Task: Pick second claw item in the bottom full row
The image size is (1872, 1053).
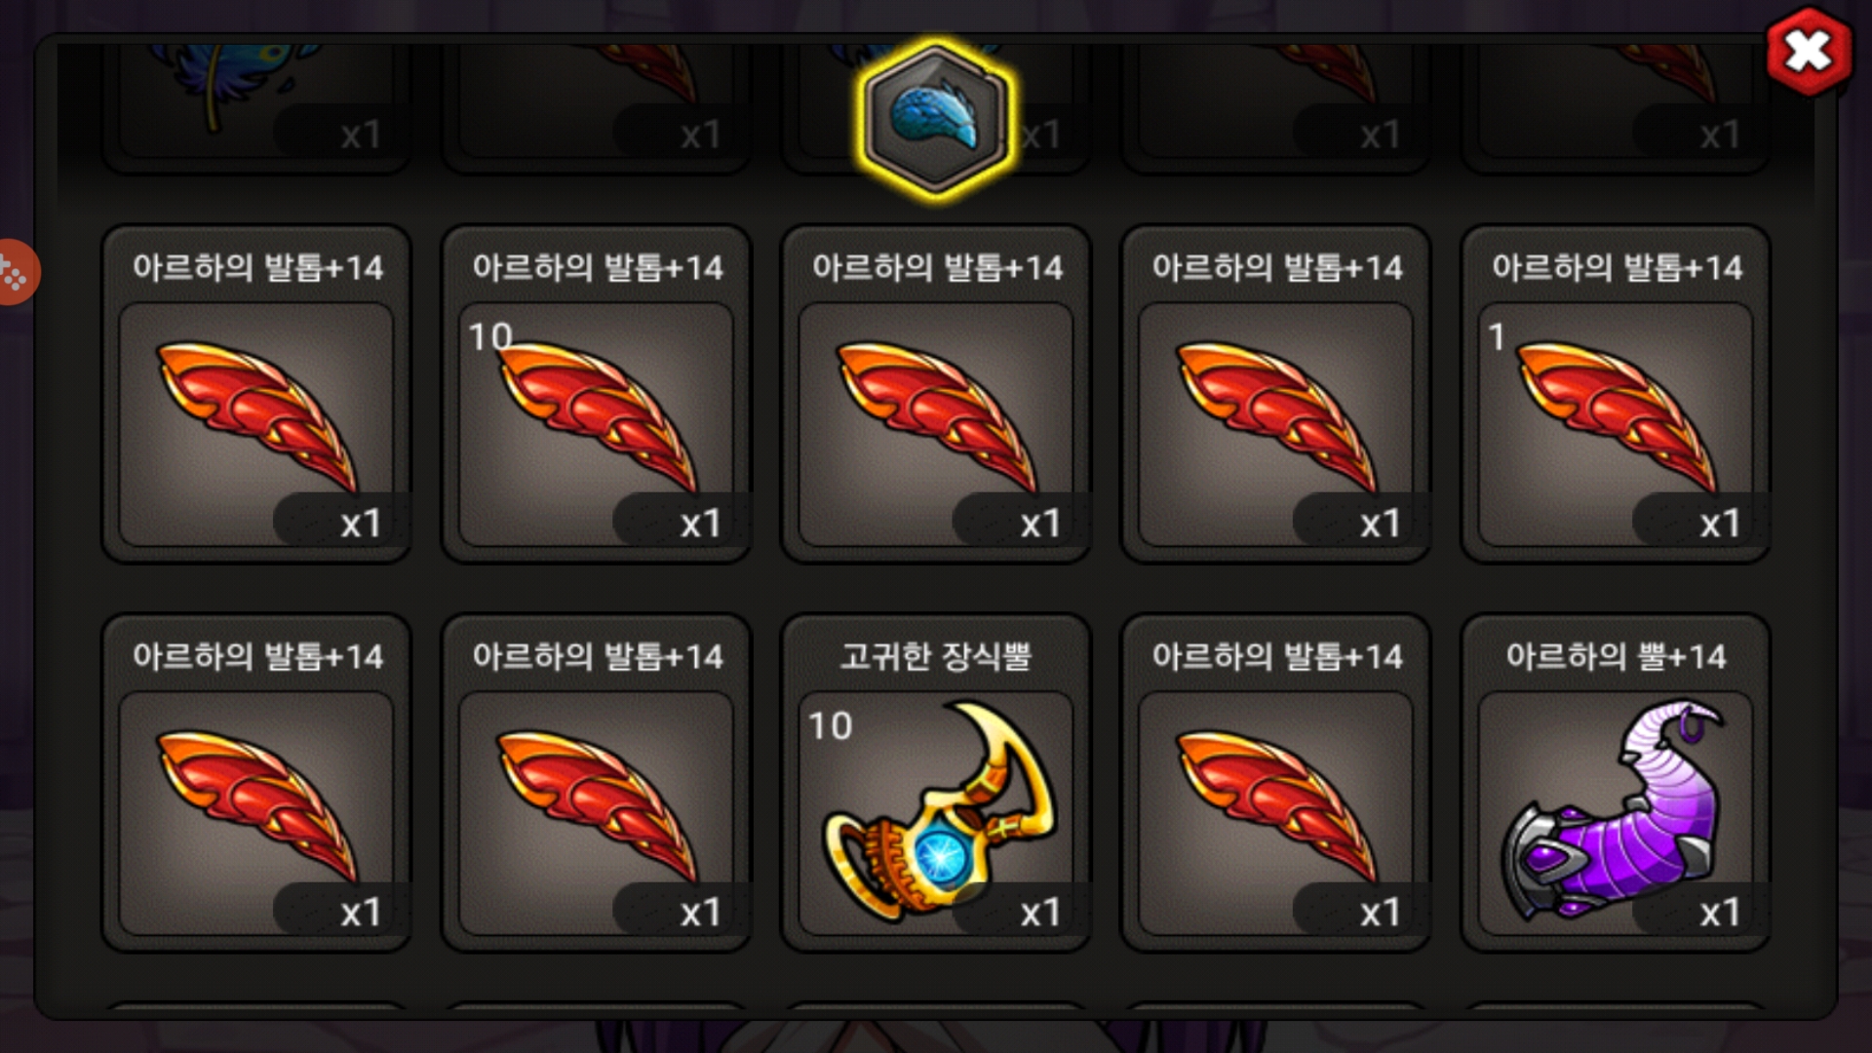Action: tap(596, 782)
